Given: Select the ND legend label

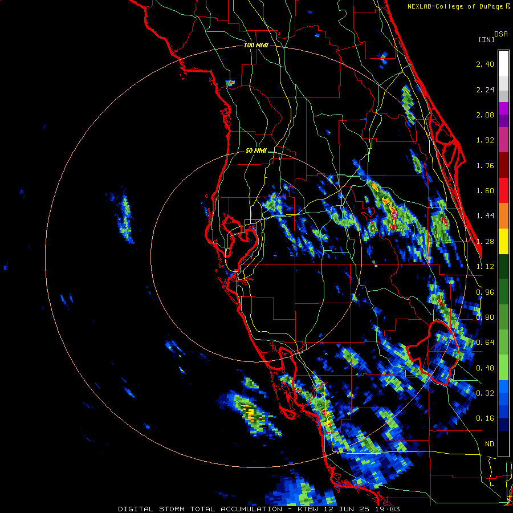Looking at the screenshot, I should tap(490, 444).
